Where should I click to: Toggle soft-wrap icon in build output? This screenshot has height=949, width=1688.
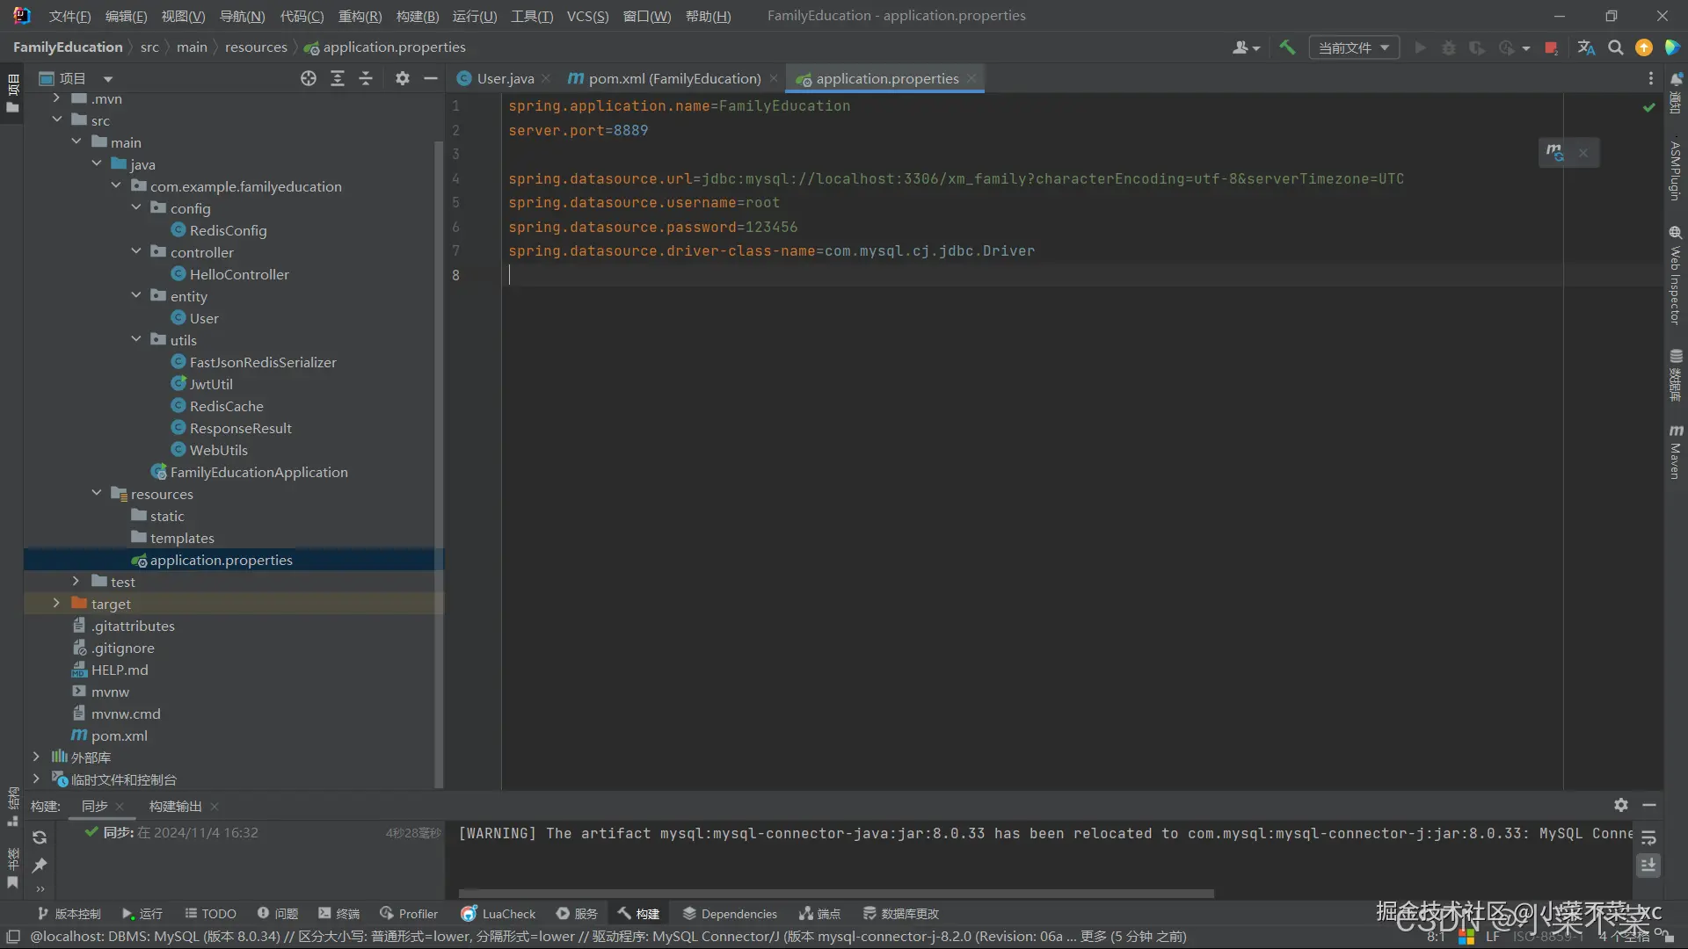click(x=1648, y=837)
